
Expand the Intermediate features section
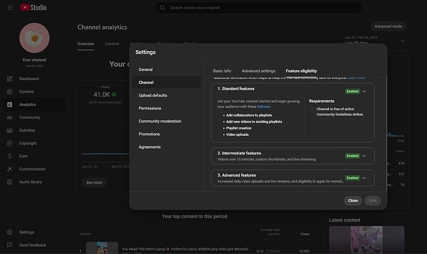[x=364, y=156]
